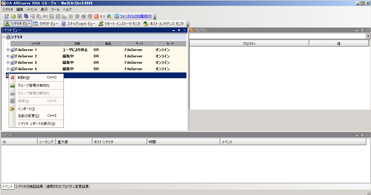Click the globe with gear toolbar icon
The height and width of the screenshot is (195, 371).
coord(109,16)
